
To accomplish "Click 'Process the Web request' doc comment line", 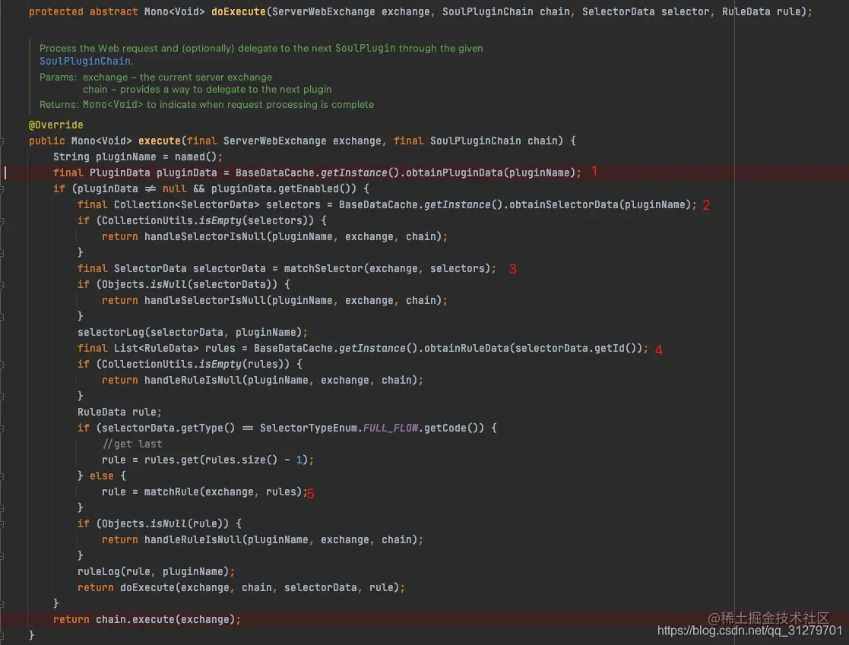I will [261, 48].
